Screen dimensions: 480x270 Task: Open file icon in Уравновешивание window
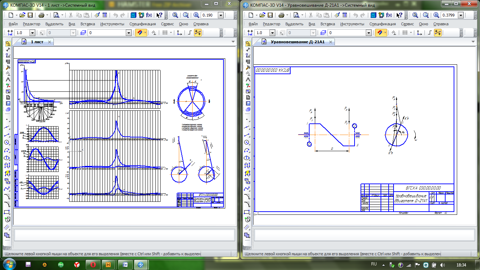point(263,15)
